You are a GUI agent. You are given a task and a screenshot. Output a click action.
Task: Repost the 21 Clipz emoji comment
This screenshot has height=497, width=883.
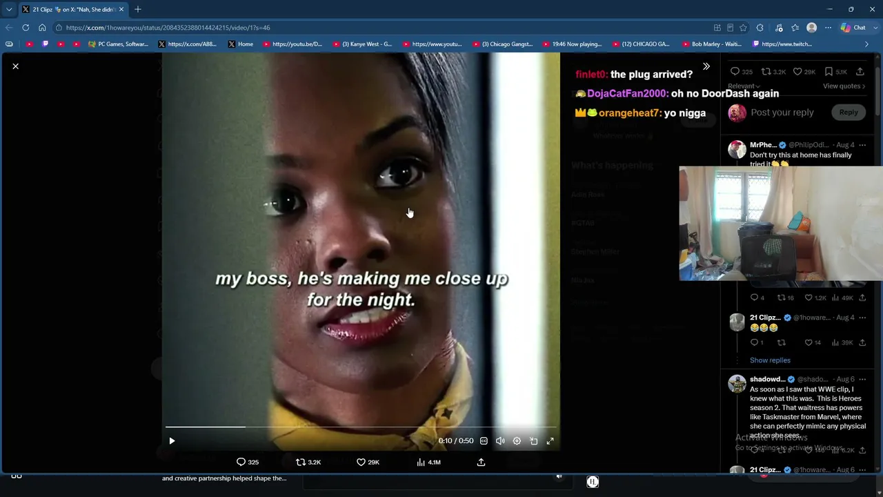coord(782,342)
